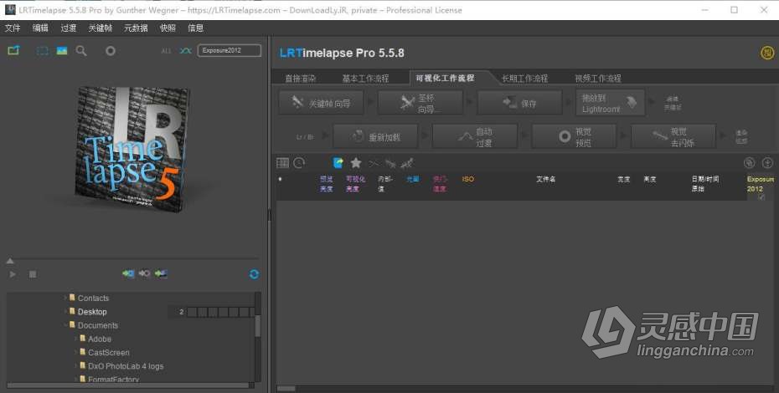
Task: Click the 保存 button
Action: [519, 103]
